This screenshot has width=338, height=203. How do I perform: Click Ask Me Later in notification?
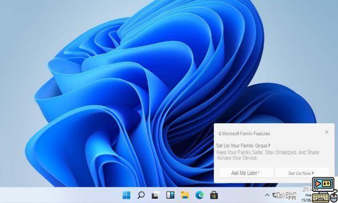coord(246,173)
